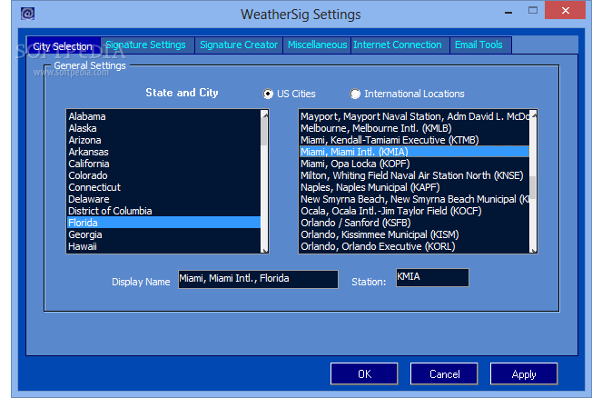The image size is (592, 398).
Task: Choose Georgia from the state list
Action: tap(163, 234)
